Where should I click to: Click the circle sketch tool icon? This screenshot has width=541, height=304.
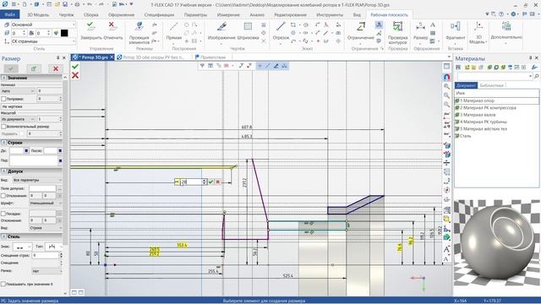[x=306, y=24]
